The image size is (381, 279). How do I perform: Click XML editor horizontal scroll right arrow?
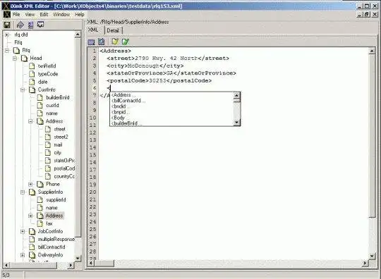pyautogui.click(x=365, y=263)
